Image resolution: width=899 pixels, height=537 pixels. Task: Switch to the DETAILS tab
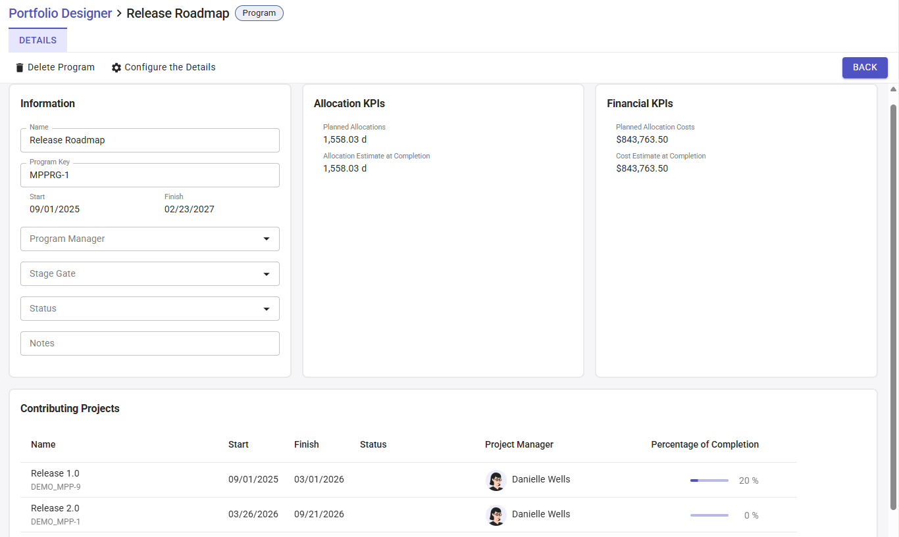coord(38,40)
